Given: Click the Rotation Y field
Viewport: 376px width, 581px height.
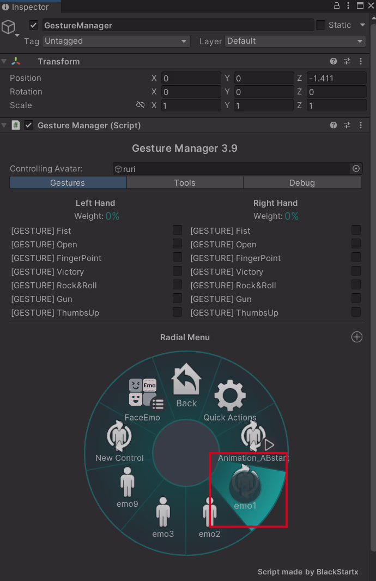Looking at the screenshot, I should (x=264, y=92).
